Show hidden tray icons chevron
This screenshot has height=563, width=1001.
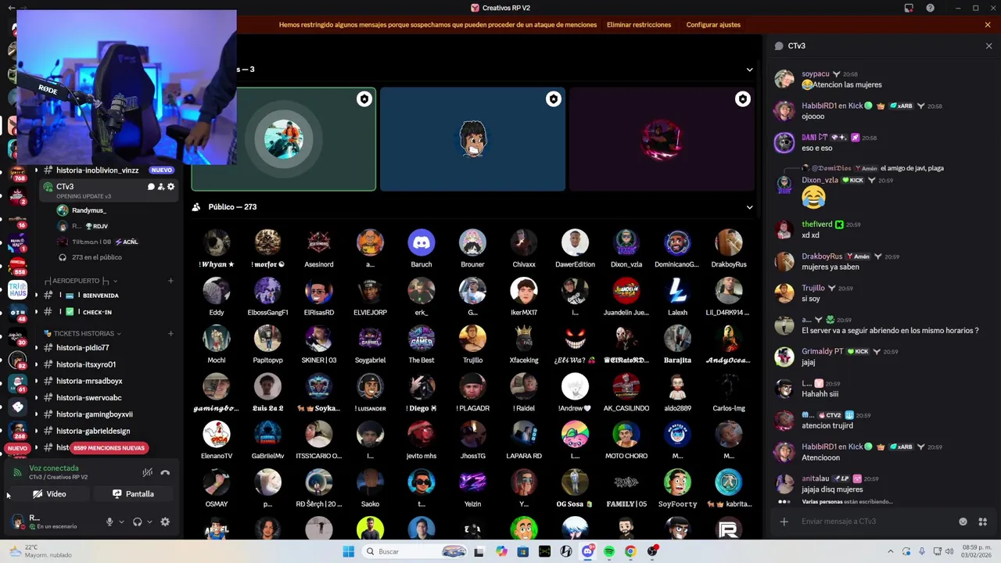[890, 552]
